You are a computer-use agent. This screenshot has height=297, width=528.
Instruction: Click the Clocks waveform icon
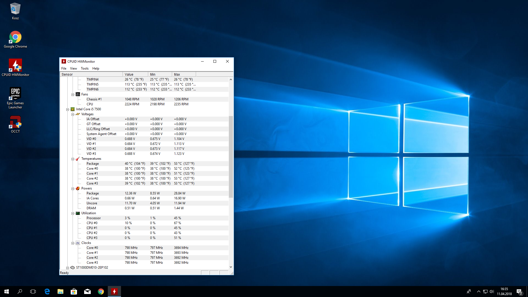point(78,243)
